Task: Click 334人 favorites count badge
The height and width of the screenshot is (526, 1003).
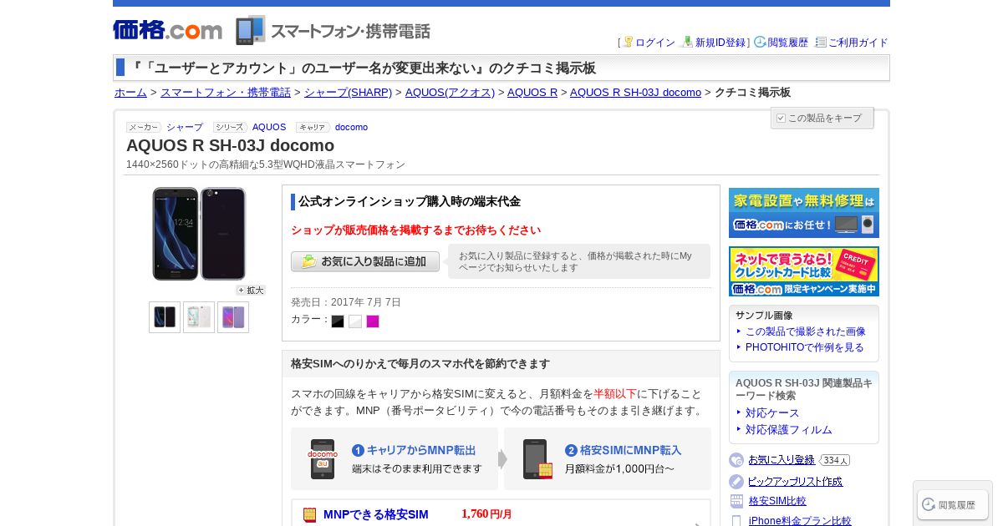Action: [x=834, y=460]
